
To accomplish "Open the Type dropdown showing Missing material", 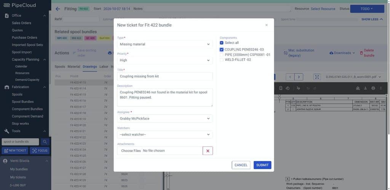I will (x=165, y=44).
